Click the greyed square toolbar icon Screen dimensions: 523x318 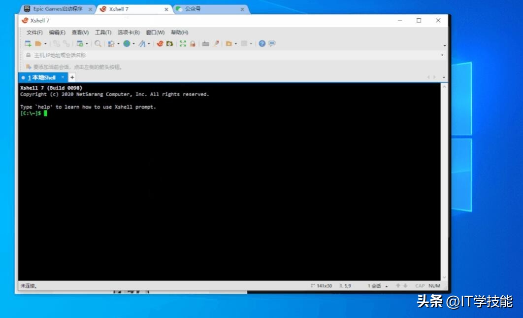[244, 44]
